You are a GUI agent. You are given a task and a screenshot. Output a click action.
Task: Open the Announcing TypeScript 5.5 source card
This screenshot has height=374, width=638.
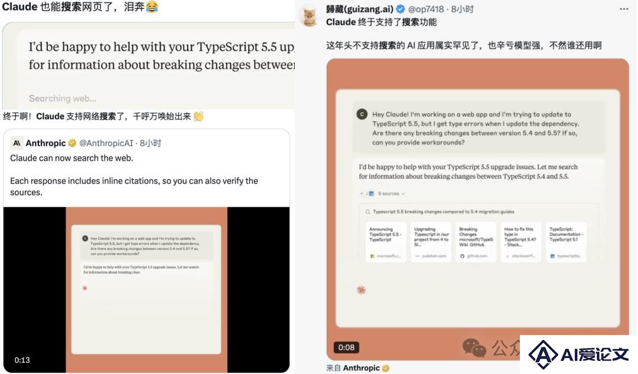[386, 242]
